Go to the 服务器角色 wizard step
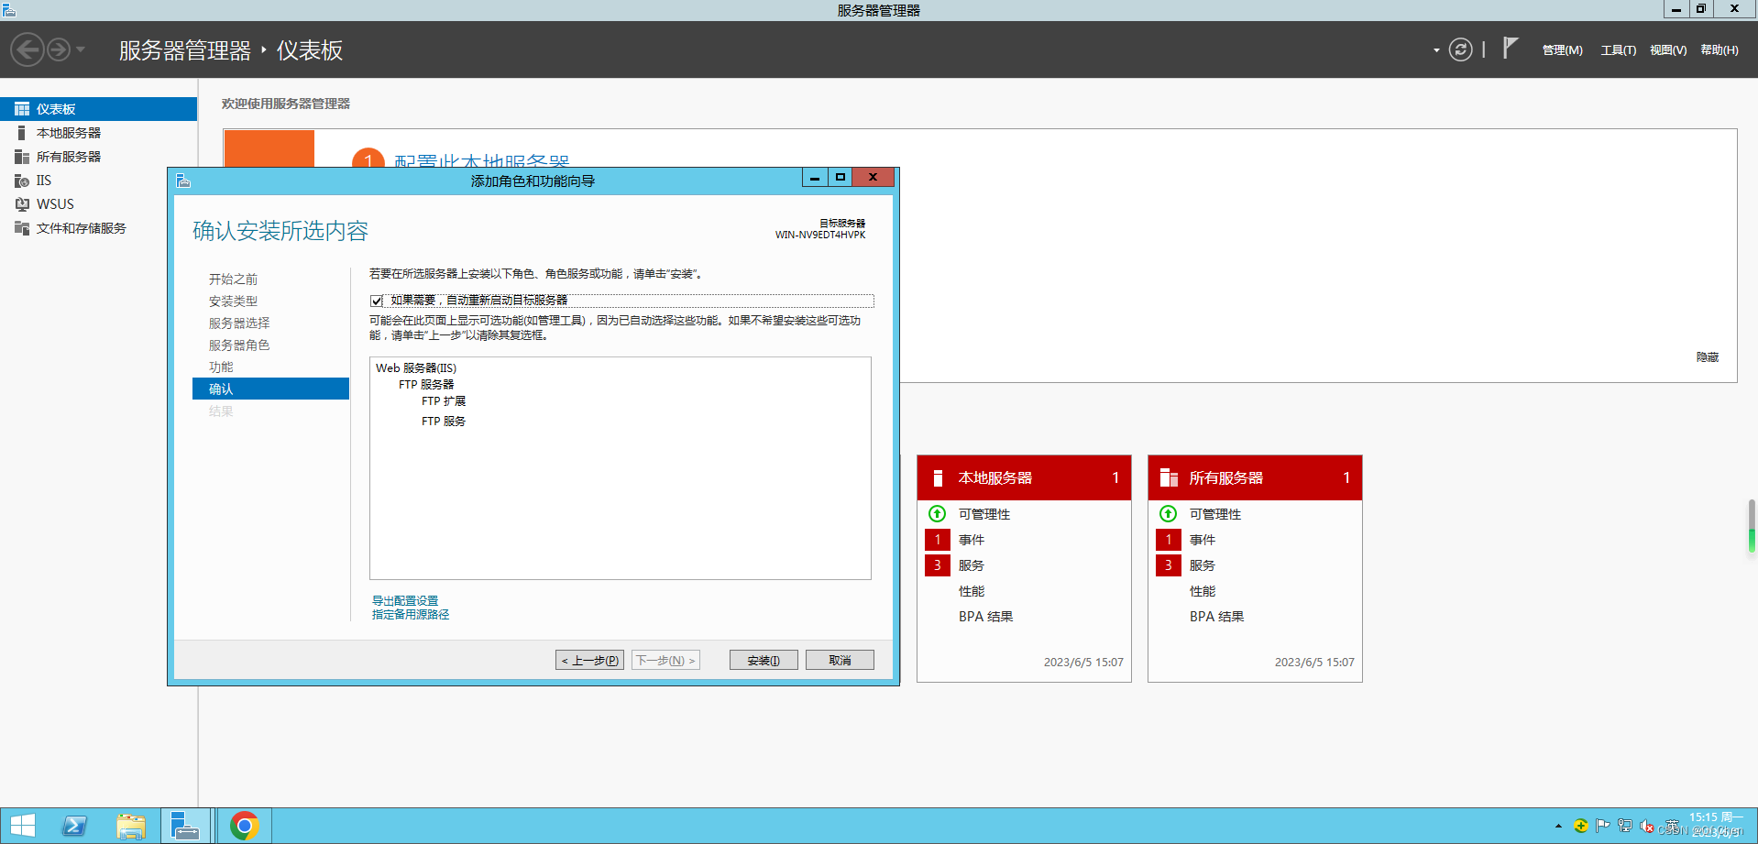 pyautogui.click(x=239, y=345)
